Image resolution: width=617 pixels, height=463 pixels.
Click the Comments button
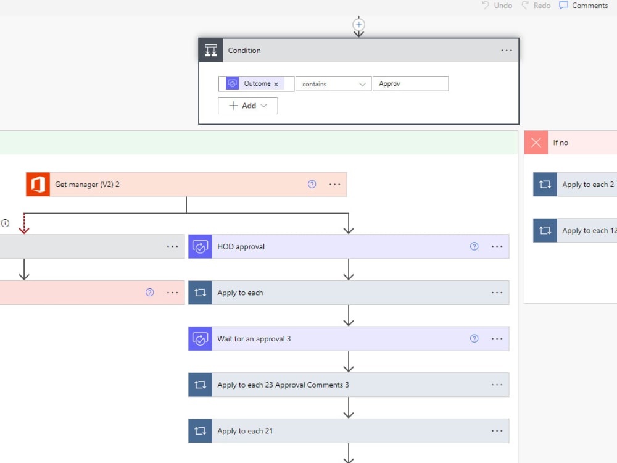(x=582, y=5)
